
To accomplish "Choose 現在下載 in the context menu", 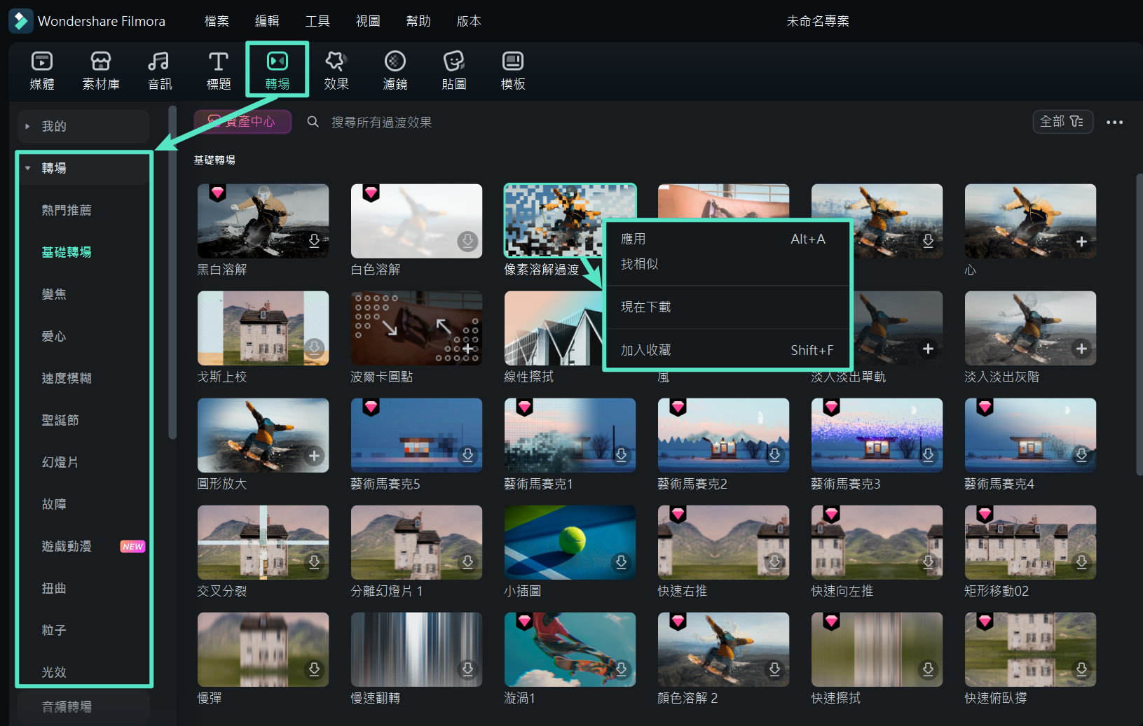I will pyautogui.click(x=727, y=307).
